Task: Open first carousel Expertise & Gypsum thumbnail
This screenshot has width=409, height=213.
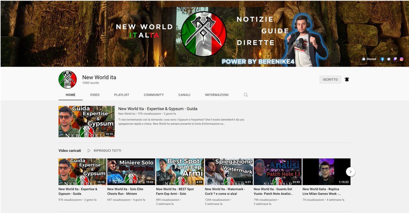Action: pyautogui.click(x=82, y=172)
